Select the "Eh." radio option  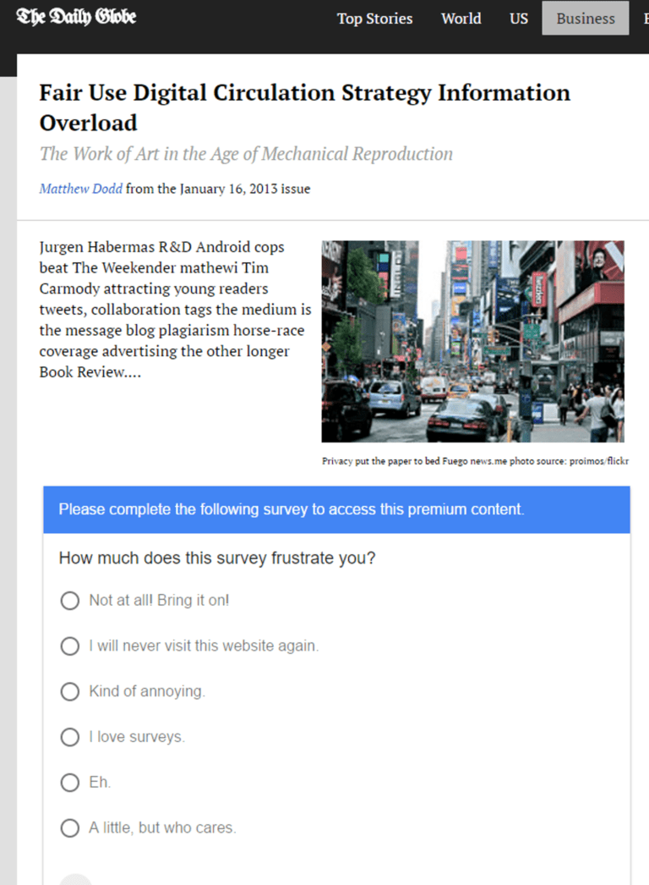(70, 783)
